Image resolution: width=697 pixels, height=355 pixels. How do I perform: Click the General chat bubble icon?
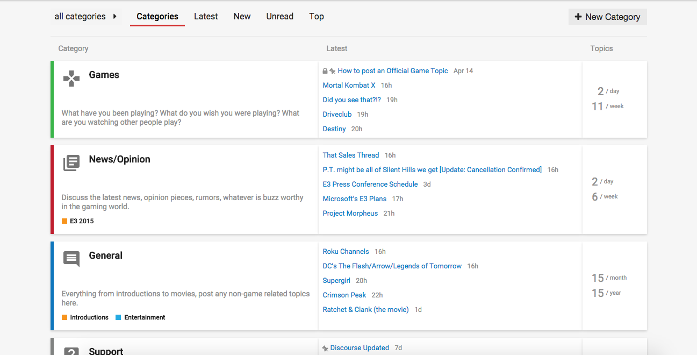click(x=71, y=259)
